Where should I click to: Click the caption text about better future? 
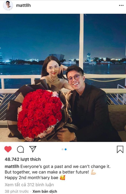47,172
